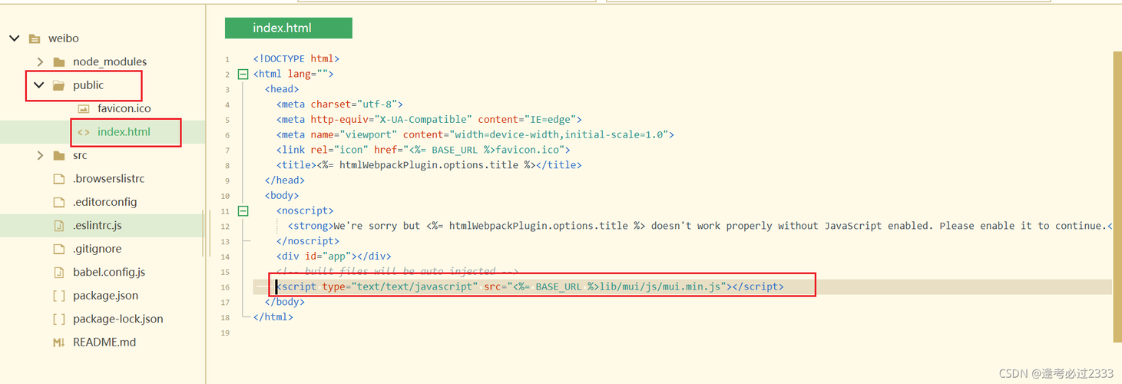The height and width of the screenshot is (384, 1122).
Task: Open the README.md file
Action: (104, 343)
